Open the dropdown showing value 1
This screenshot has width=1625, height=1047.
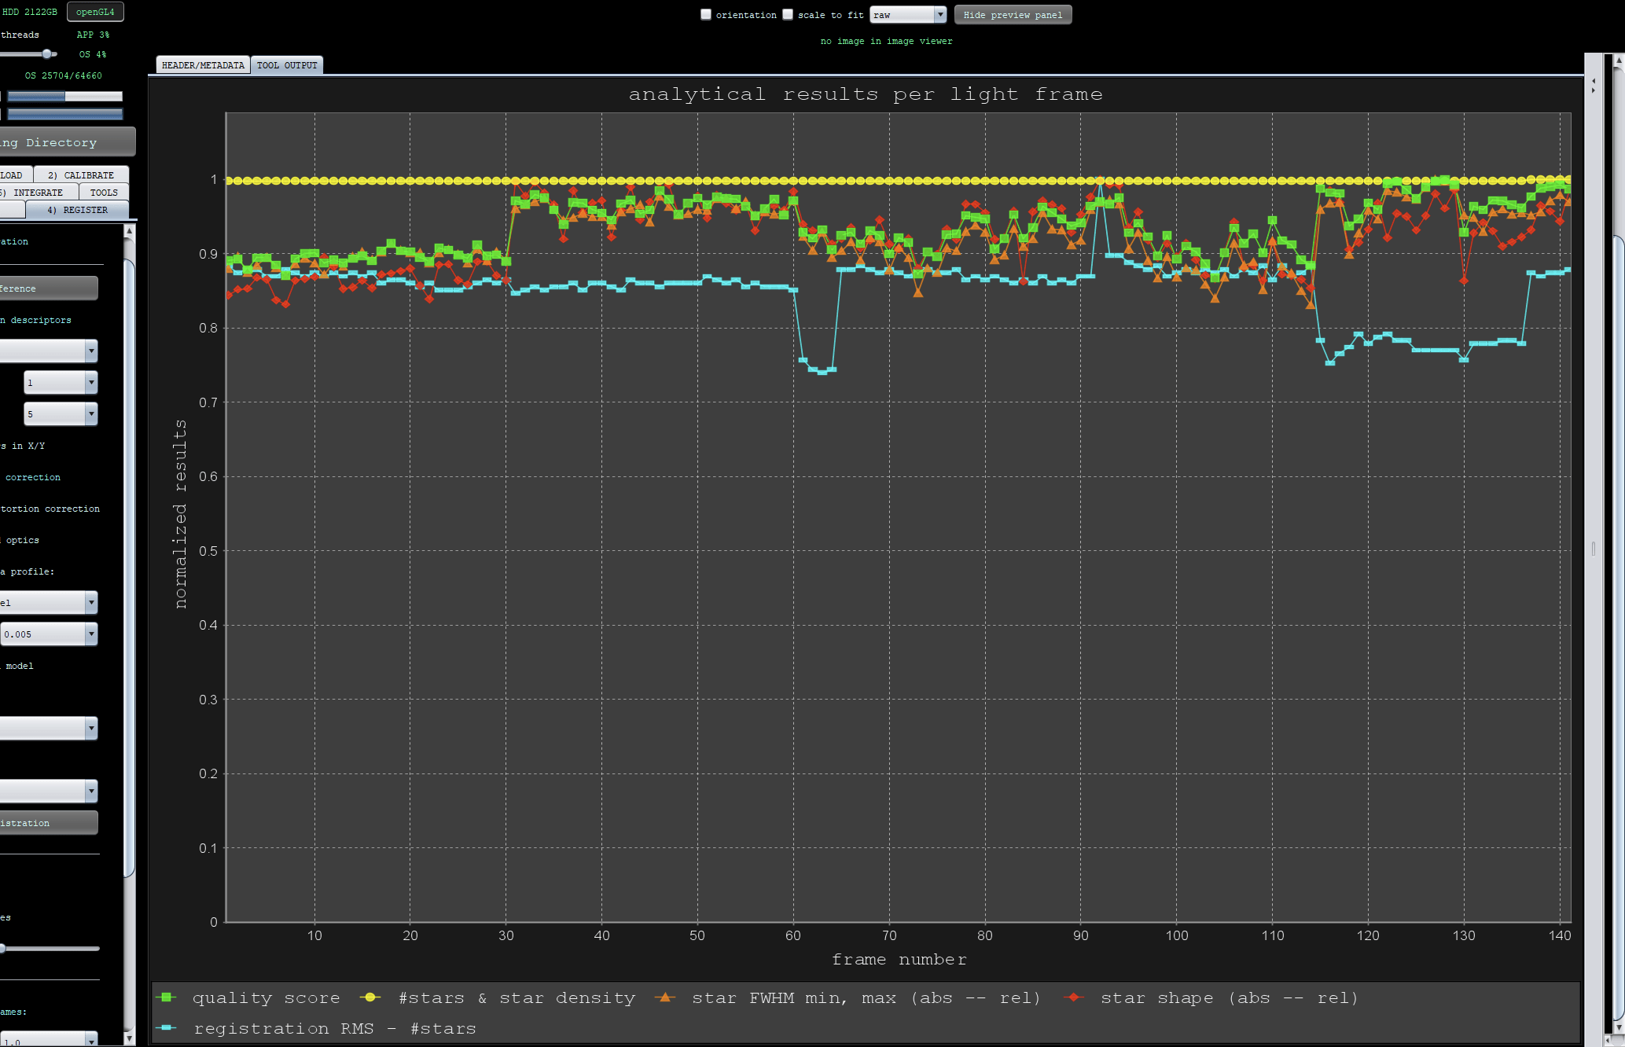pyautogui.click(x=61, y=382)
